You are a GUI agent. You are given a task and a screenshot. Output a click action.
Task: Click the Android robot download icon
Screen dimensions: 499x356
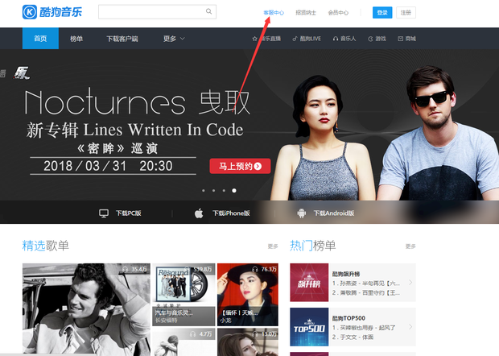pos(301,213)
